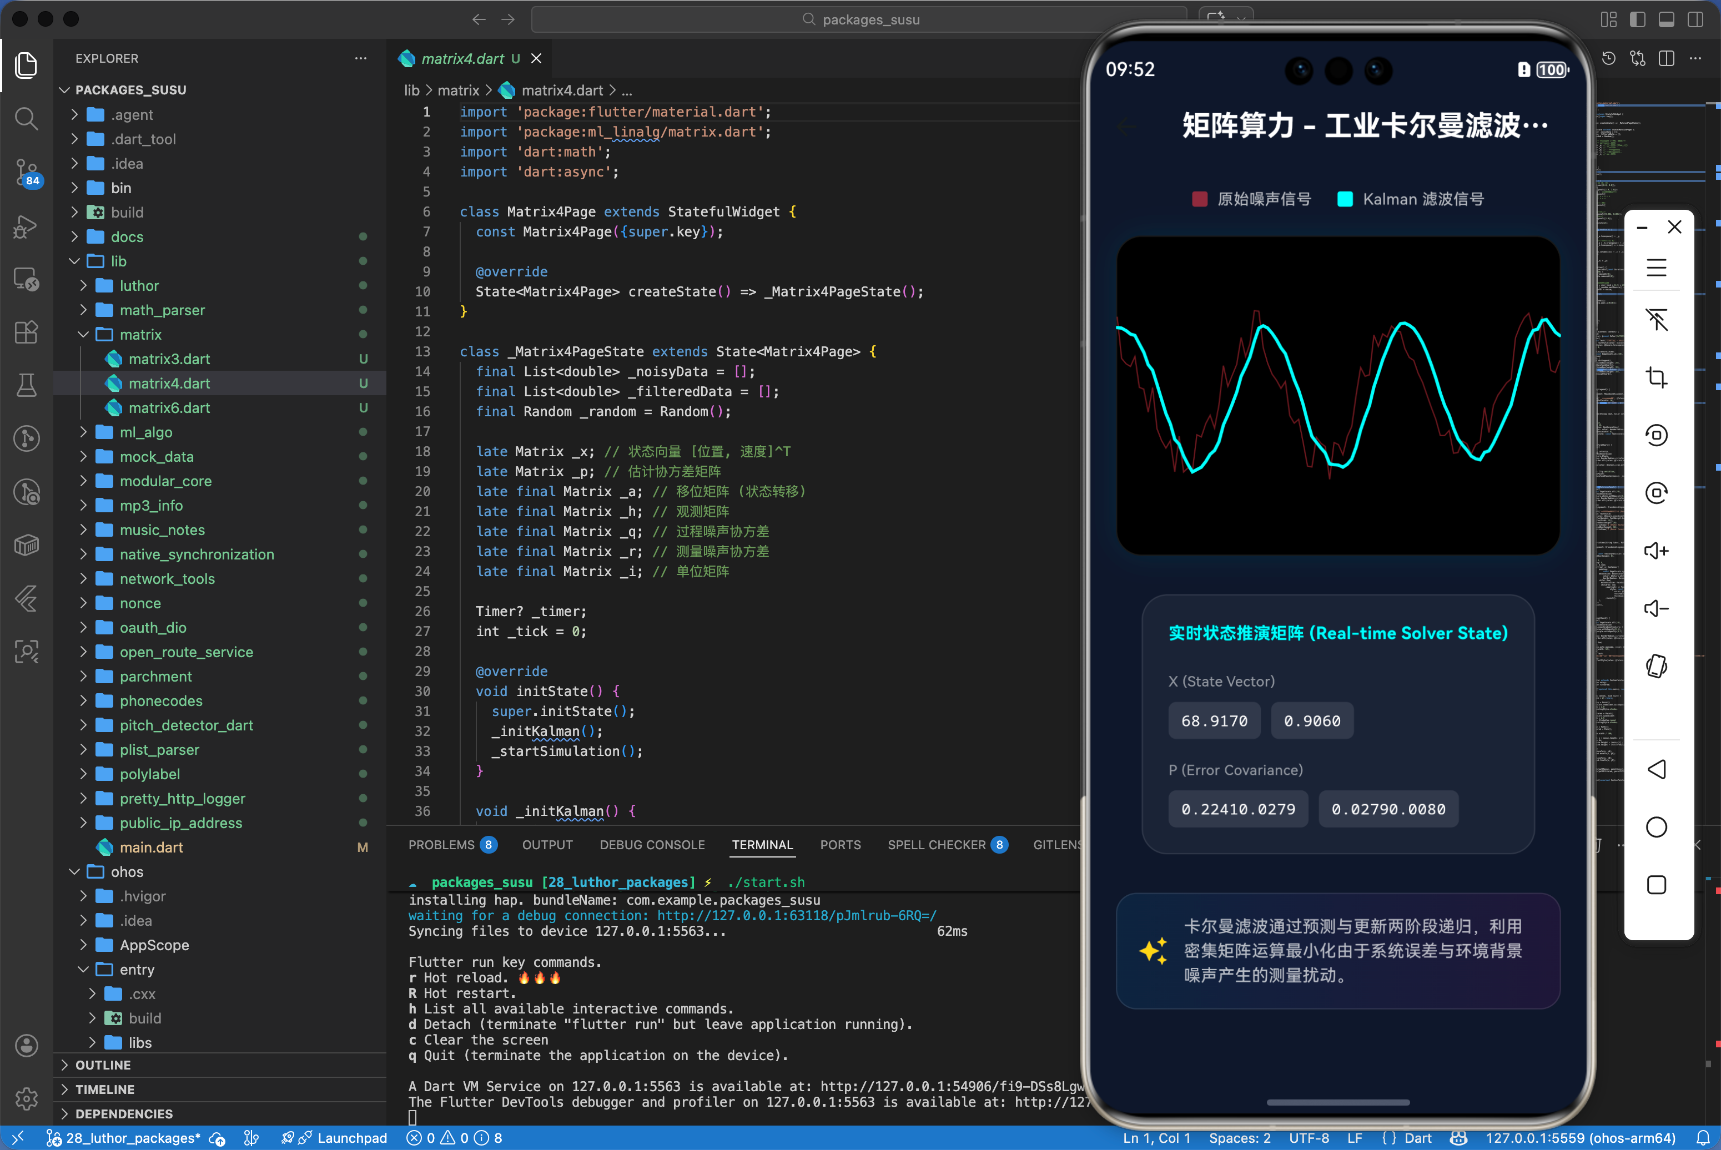1721x1150 pixels.
Task: Click emulator crop screenshot icon
Action: (1655, 378)
